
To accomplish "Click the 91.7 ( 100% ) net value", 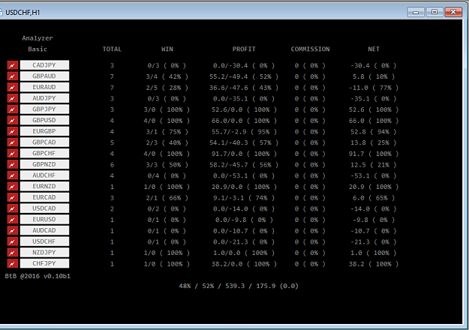I will pyautogui.click(x=374, y=154).
